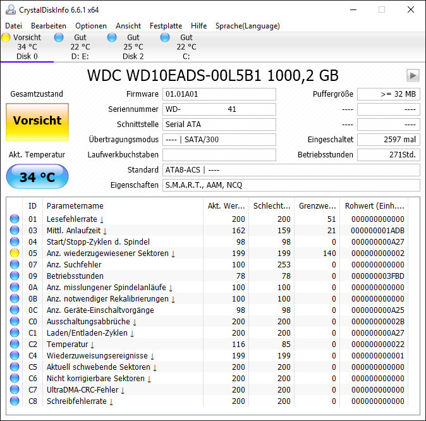
Task: Click the Firmware field 01.01A01
Action: point(219,94)
